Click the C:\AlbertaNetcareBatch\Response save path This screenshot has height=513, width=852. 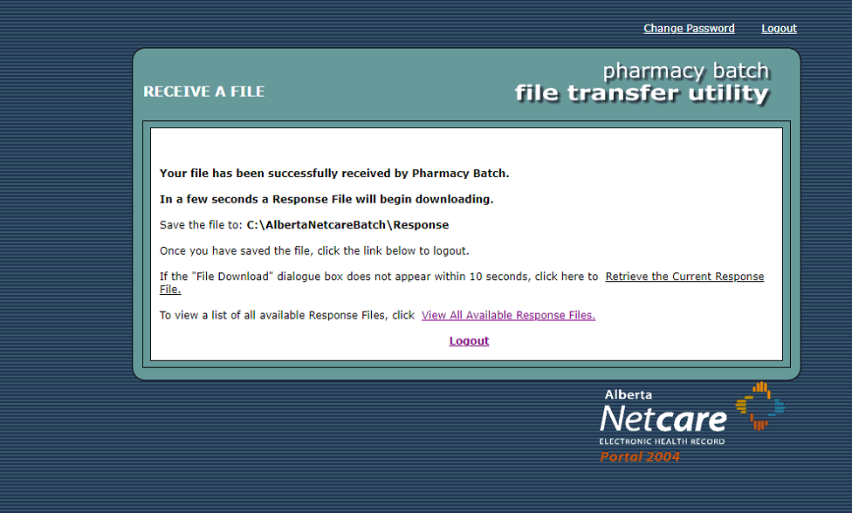[347, 225]
